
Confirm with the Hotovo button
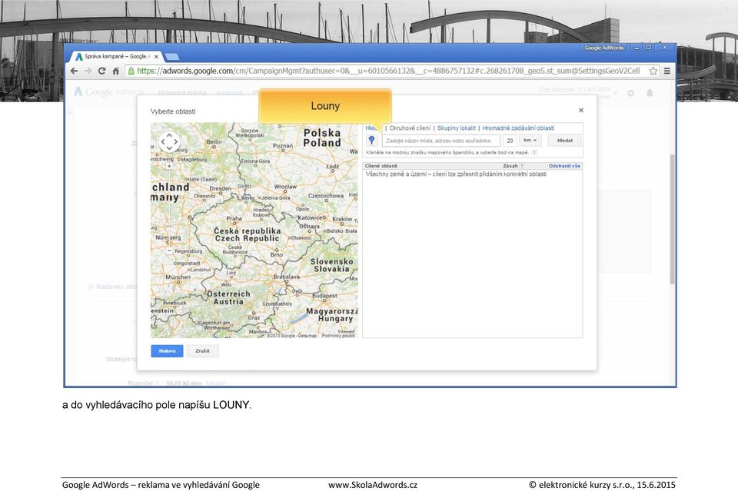tap(167, 351)
